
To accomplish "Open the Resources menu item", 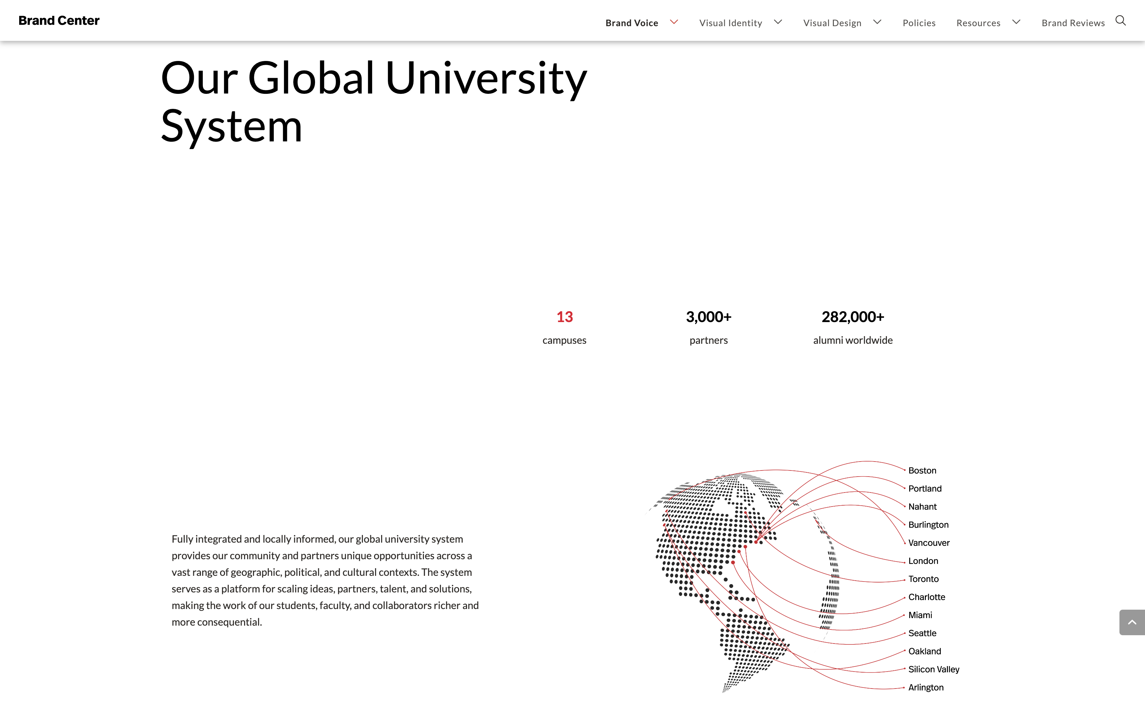I will click(979, 23).
